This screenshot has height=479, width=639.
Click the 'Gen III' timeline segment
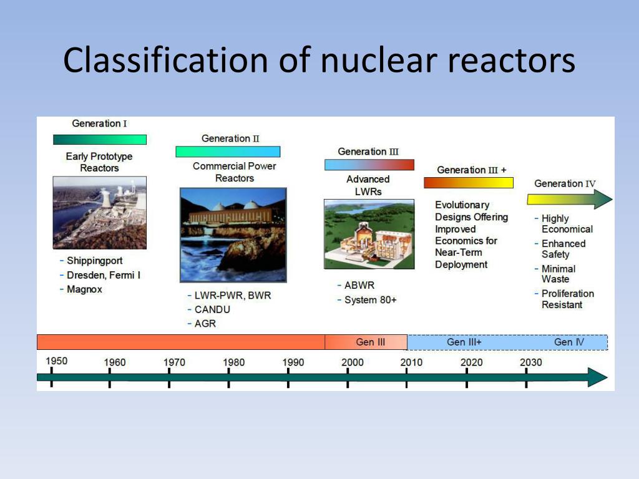coord(366,342)
